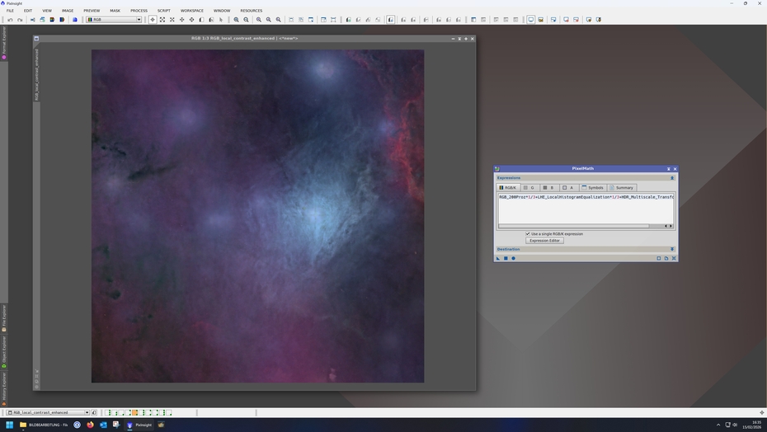Collapse the Expressions section
Image resolution: width=767 pixels, height=432 pixels.
[x=672, y=177]
